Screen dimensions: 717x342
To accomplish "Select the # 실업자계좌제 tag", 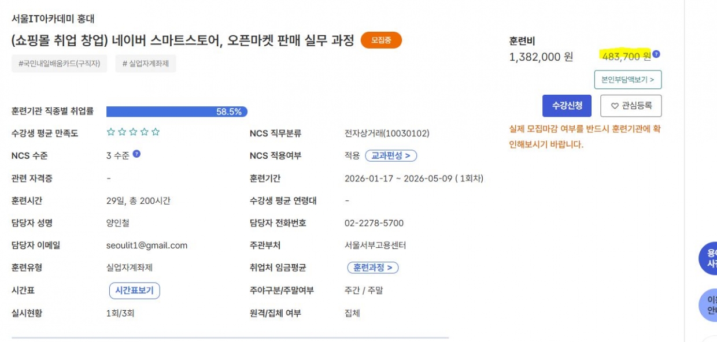I will (146, 64).
